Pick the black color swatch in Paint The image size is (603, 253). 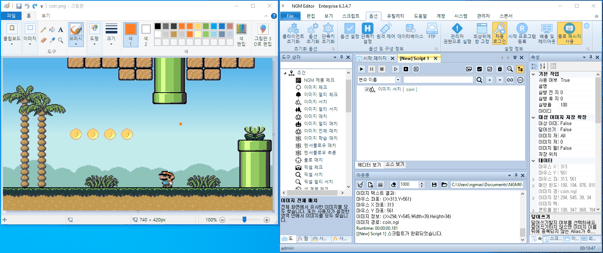[x=158, y=26]
